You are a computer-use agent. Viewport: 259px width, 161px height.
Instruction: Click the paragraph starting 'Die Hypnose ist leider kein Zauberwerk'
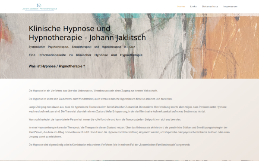click(101, 99)
